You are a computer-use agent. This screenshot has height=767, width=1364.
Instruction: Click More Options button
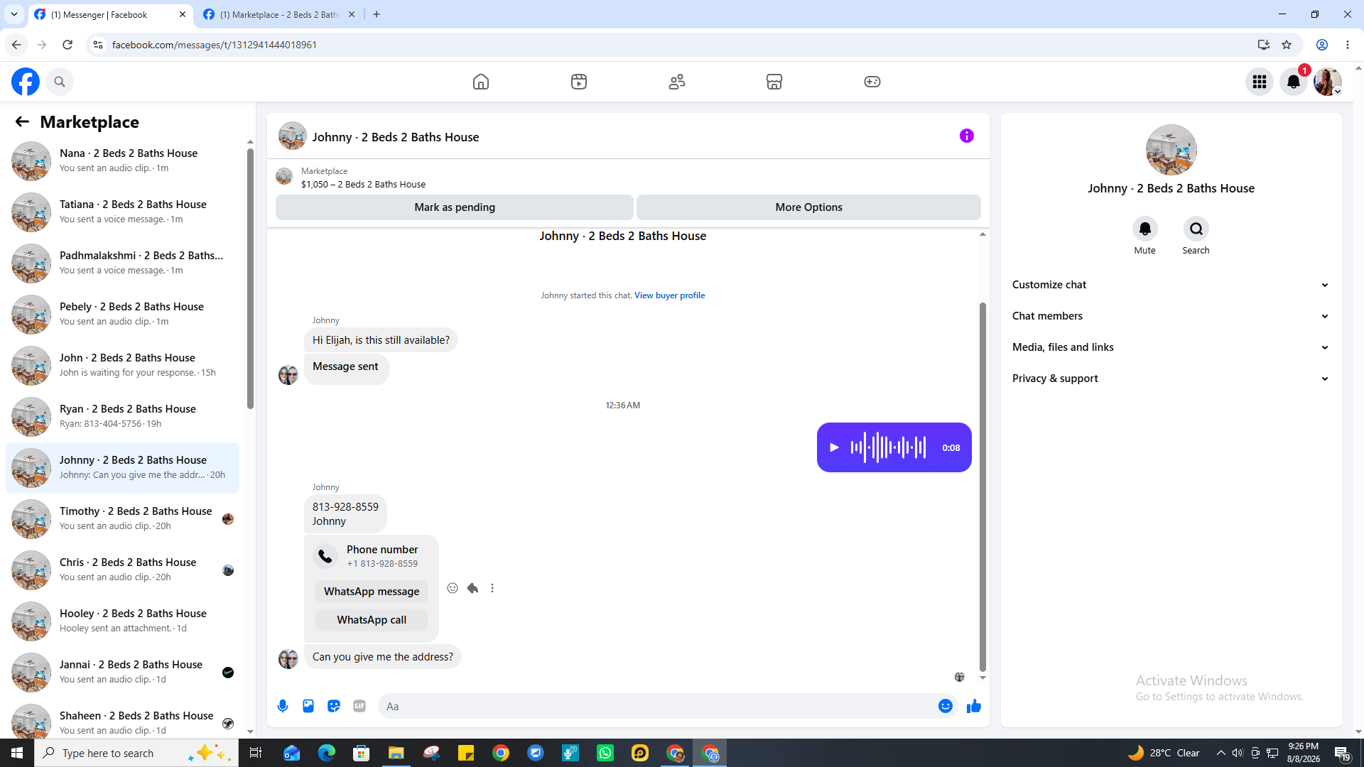808,207
